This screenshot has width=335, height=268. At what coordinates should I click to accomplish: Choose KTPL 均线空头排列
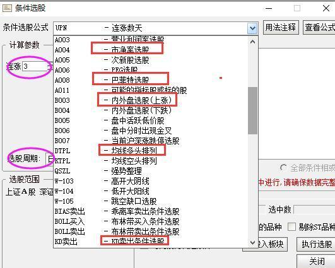[x=151, y=161]
